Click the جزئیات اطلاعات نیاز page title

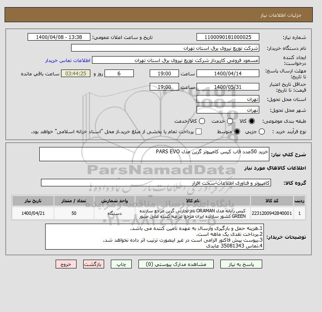coord(281,15)
